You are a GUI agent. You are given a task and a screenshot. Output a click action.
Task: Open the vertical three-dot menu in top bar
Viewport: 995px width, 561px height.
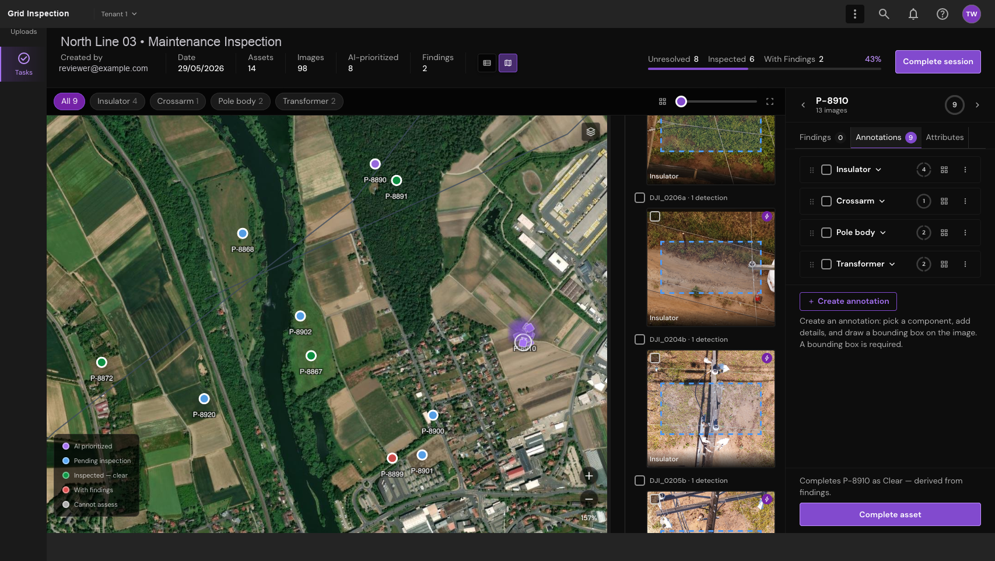coord(854,14)
